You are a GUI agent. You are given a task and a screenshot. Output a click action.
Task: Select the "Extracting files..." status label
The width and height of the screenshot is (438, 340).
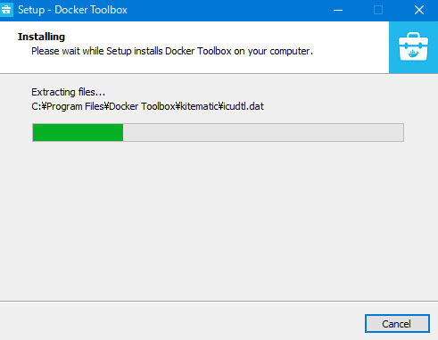point(69,92)
